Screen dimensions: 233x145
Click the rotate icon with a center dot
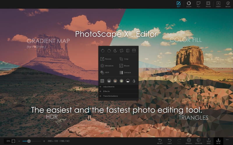(x=115, y=51)
